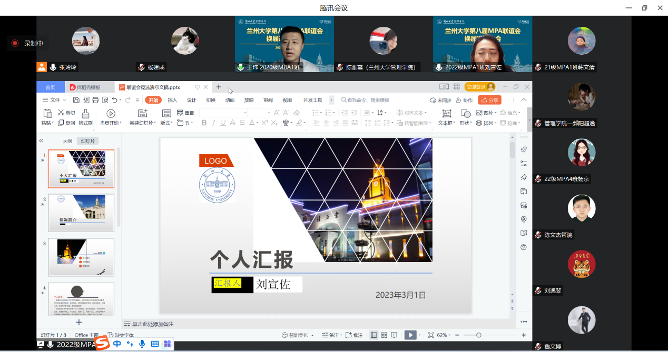This screenshot has height=352, width=668.
Task: Toggle bold formatting
Action: 204,123
